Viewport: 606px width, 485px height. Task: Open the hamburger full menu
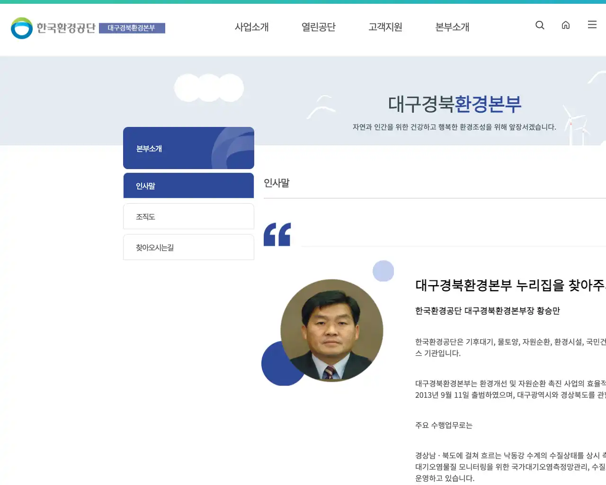pyautogui.click(x=592, y=25)
